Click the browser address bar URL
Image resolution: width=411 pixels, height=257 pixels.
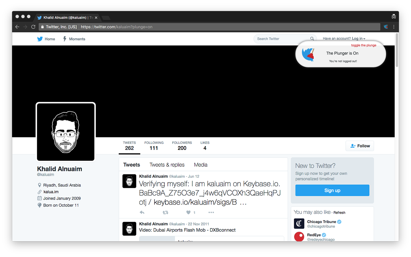[117, 27]
